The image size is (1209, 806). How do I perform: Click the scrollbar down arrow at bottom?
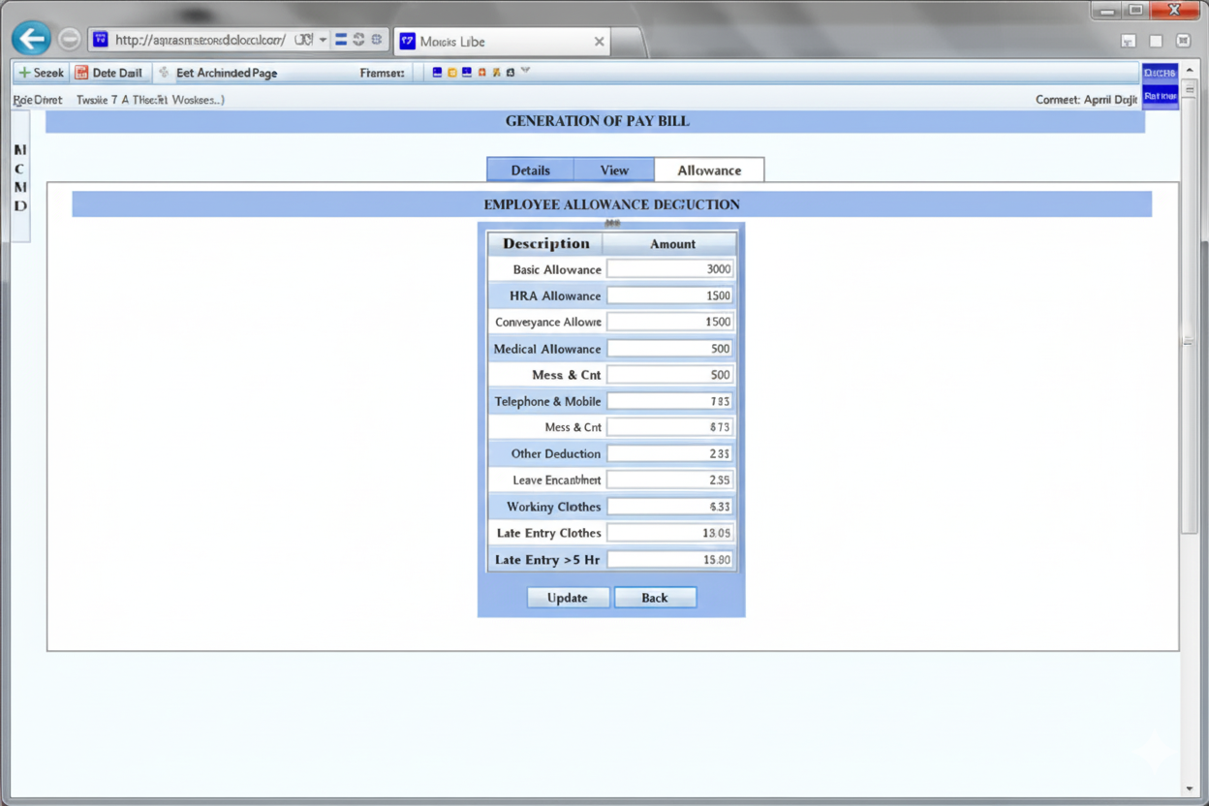(x=1190, y=790)
